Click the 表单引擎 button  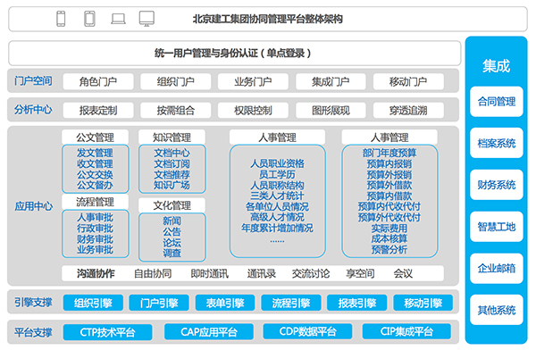click(x=225, y=303)
